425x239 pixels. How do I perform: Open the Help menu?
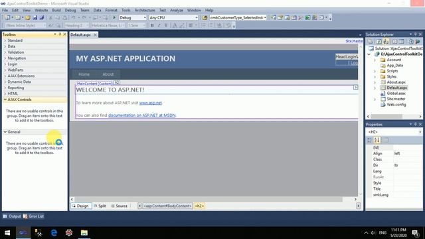click(209, 11)
